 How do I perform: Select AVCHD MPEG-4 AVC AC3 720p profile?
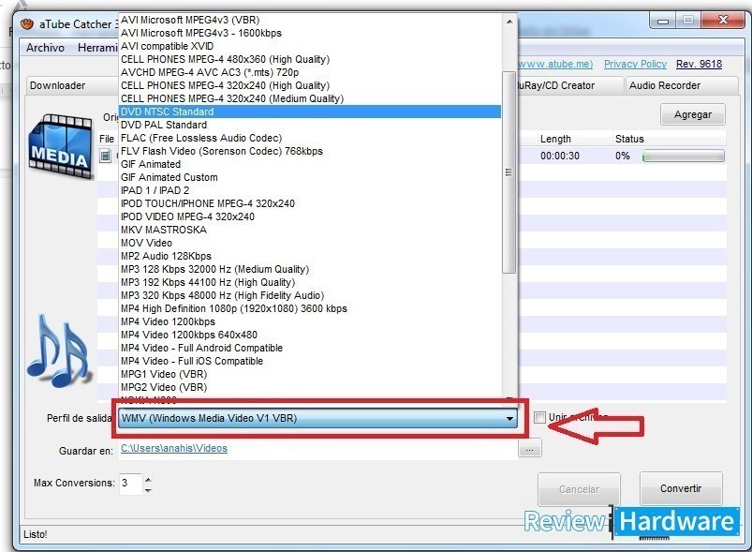[x=310, y=72]
